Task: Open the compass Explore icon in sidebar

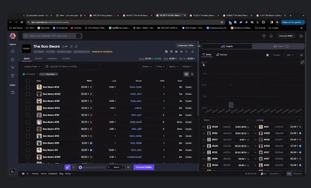Action: click(x=13, y=51)
